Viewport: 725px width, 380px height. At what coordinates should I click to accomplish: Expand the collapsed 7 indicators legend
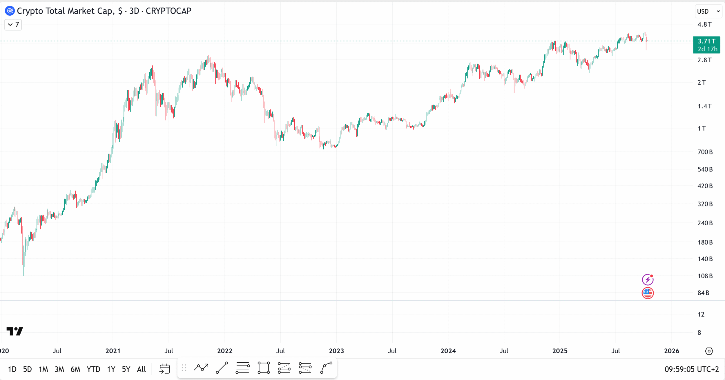pos(13,25)
